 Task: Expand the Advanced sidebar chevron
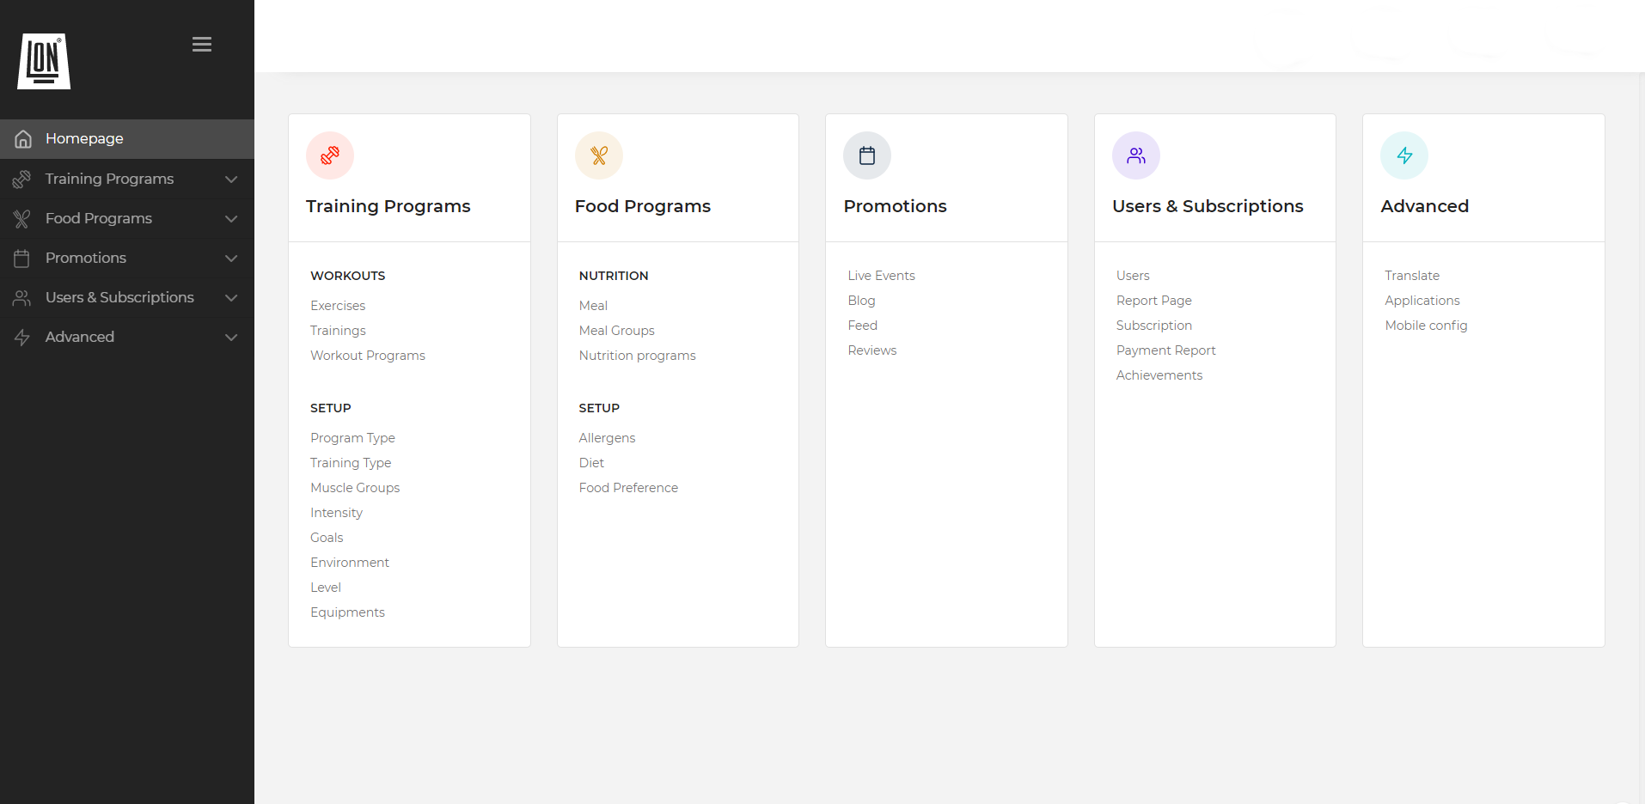[231, 337]
